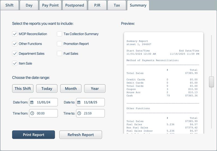217x151 pixels.
Task: Click the preview scrollbar thumb
Action: pos(211,82)
